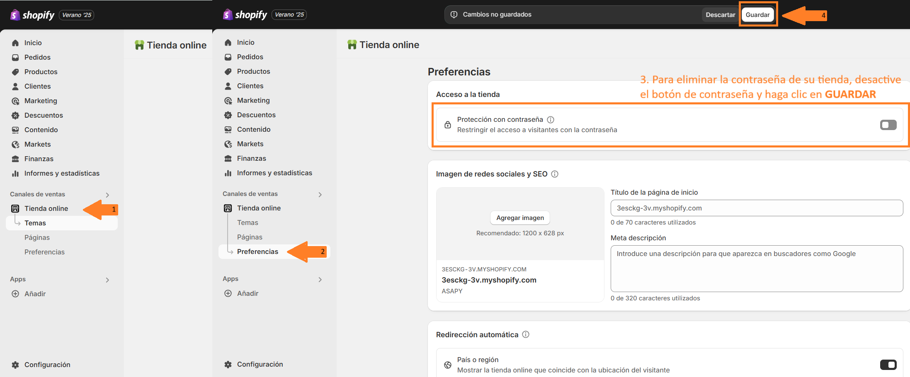Click Descuentos badge icon in left sidebar
Viewport: 910px width, 377px height.
tap(15, 115)
